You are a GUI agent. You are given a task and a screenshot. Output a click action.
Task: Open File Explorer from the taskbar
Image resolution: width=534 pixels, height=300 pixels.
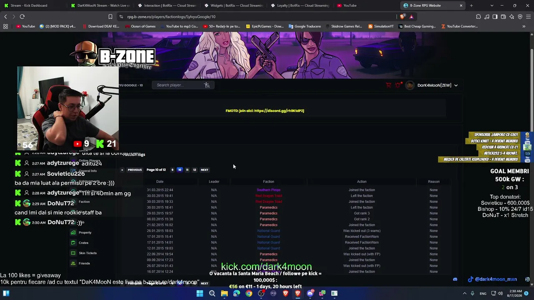point(224,293)
